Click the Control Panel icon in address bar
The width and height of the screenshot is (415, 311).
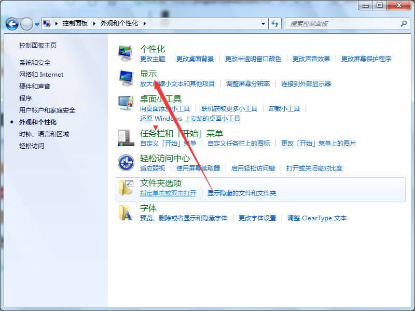pos(47,23)
